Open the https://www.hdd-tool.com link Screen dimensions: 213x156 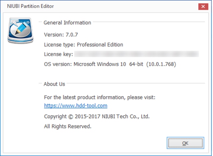pos(76,106)
